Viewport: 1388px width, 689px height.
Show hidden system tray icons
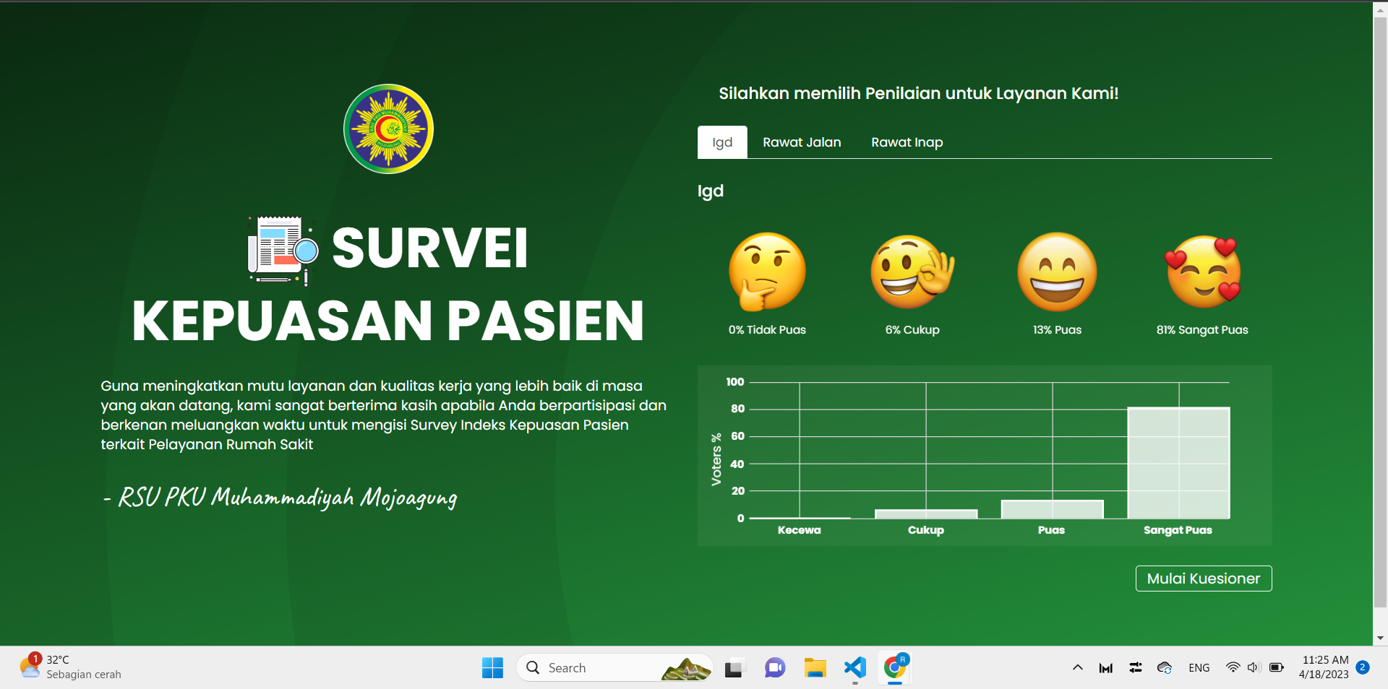pyautogui.click(x=1077, y=667)
